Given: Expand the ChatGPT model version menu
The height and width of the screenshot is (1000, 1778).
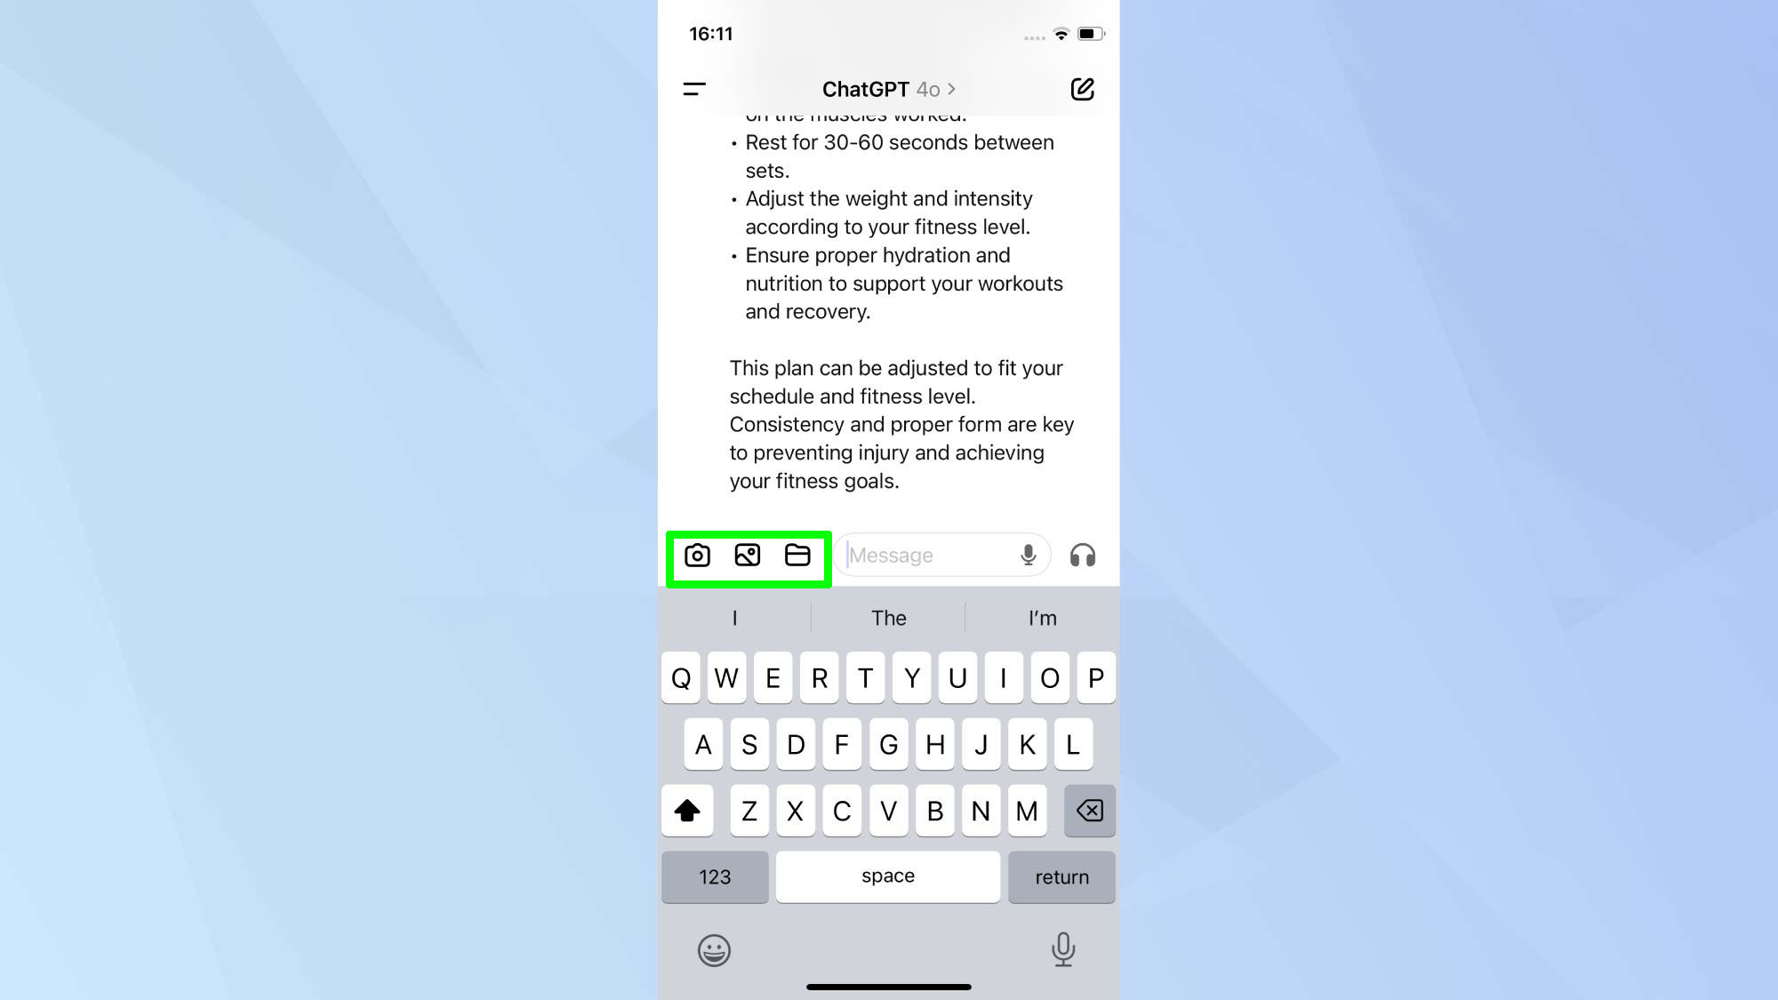Looking at the screenshot, I should [890, 88].
